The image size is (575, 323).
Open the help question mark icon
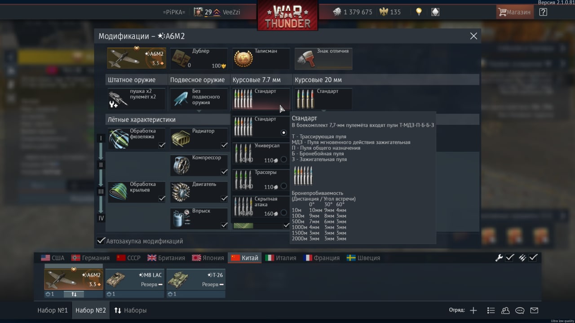543,12
